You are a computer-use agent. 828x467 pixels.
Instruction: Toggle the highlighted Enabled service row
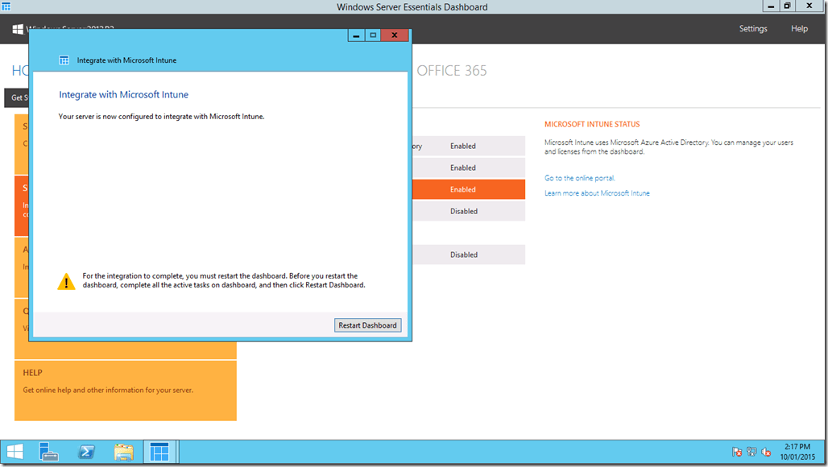[x=464, y=188]
